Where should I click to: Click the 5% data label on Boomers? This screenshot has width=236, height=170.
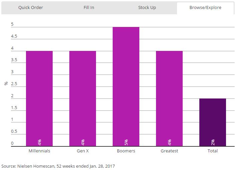pos(126,142)
